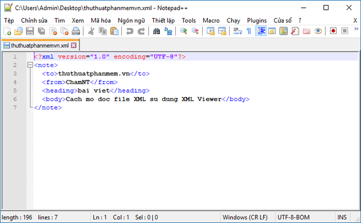Expand hidden toolbar items chevron
This screenshot has width=361, height=223.
(356, 29)
